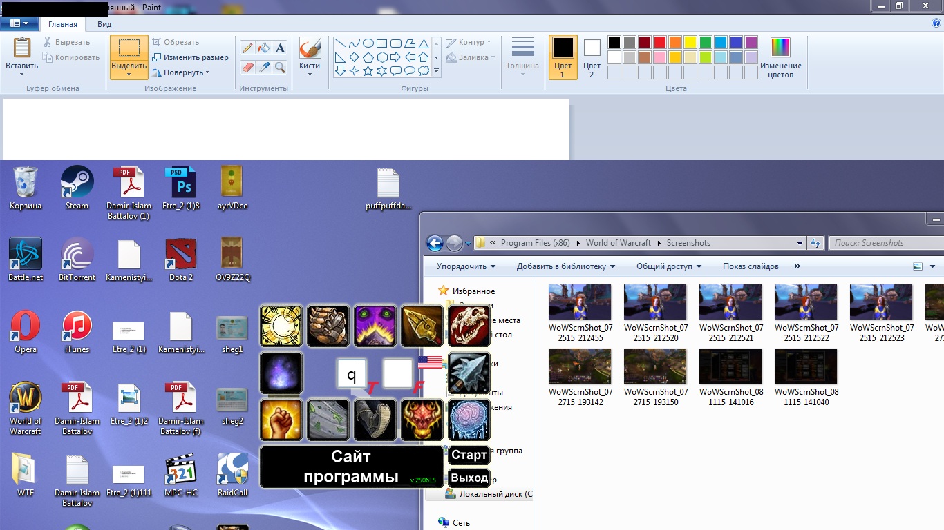Screen dimensions: 944x530
Task: Pick the Rectangle shape in Фигуры gallery
Action: coord(382,43)
